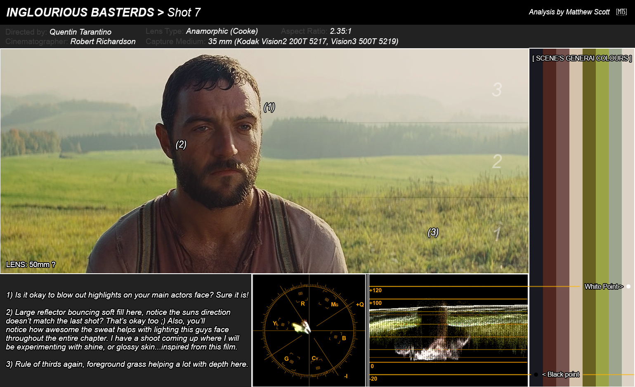635x387 pixels.
Task: Click the 0 level on the waveform
Action: point(372,366)
